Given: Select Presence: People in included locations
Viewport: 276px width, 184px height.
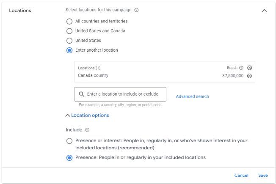Looking at the screenshot, I should [69, 158].
